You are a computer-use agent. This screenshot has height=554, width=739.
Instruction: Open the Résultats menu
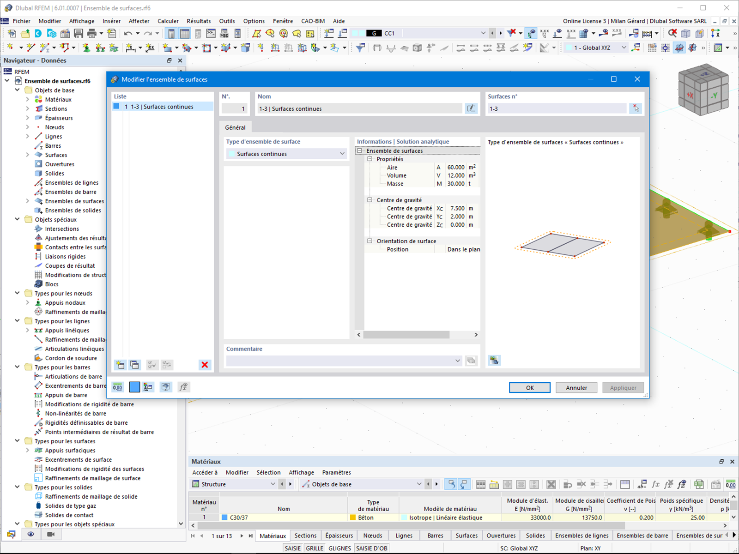tap(199, 21)
